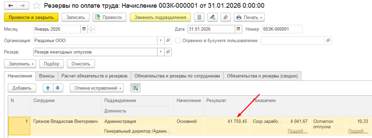The width and height of the screenshot is (372, 138).
Task: Open the calendar picker for Дата
Action: 238,29
